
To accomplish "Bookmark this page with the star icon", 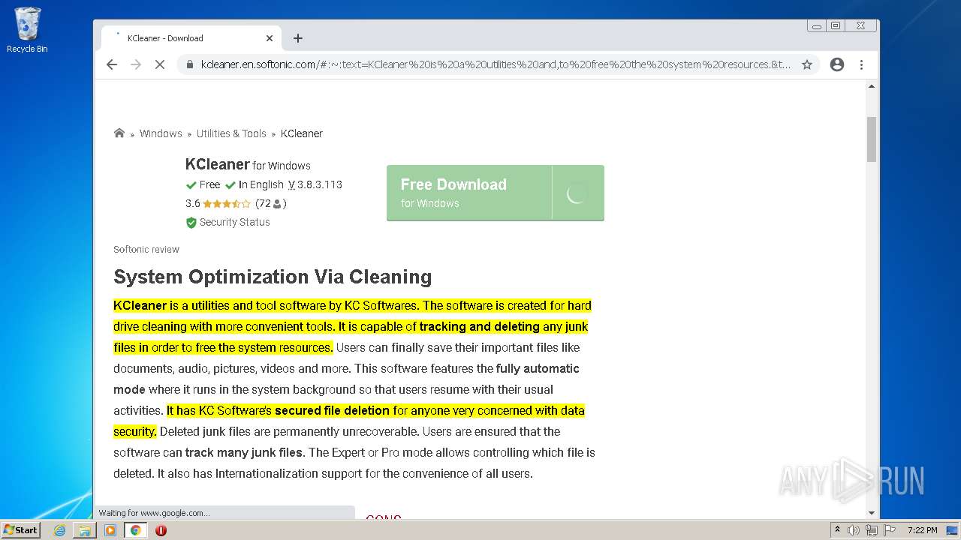I will click(807, 64).
